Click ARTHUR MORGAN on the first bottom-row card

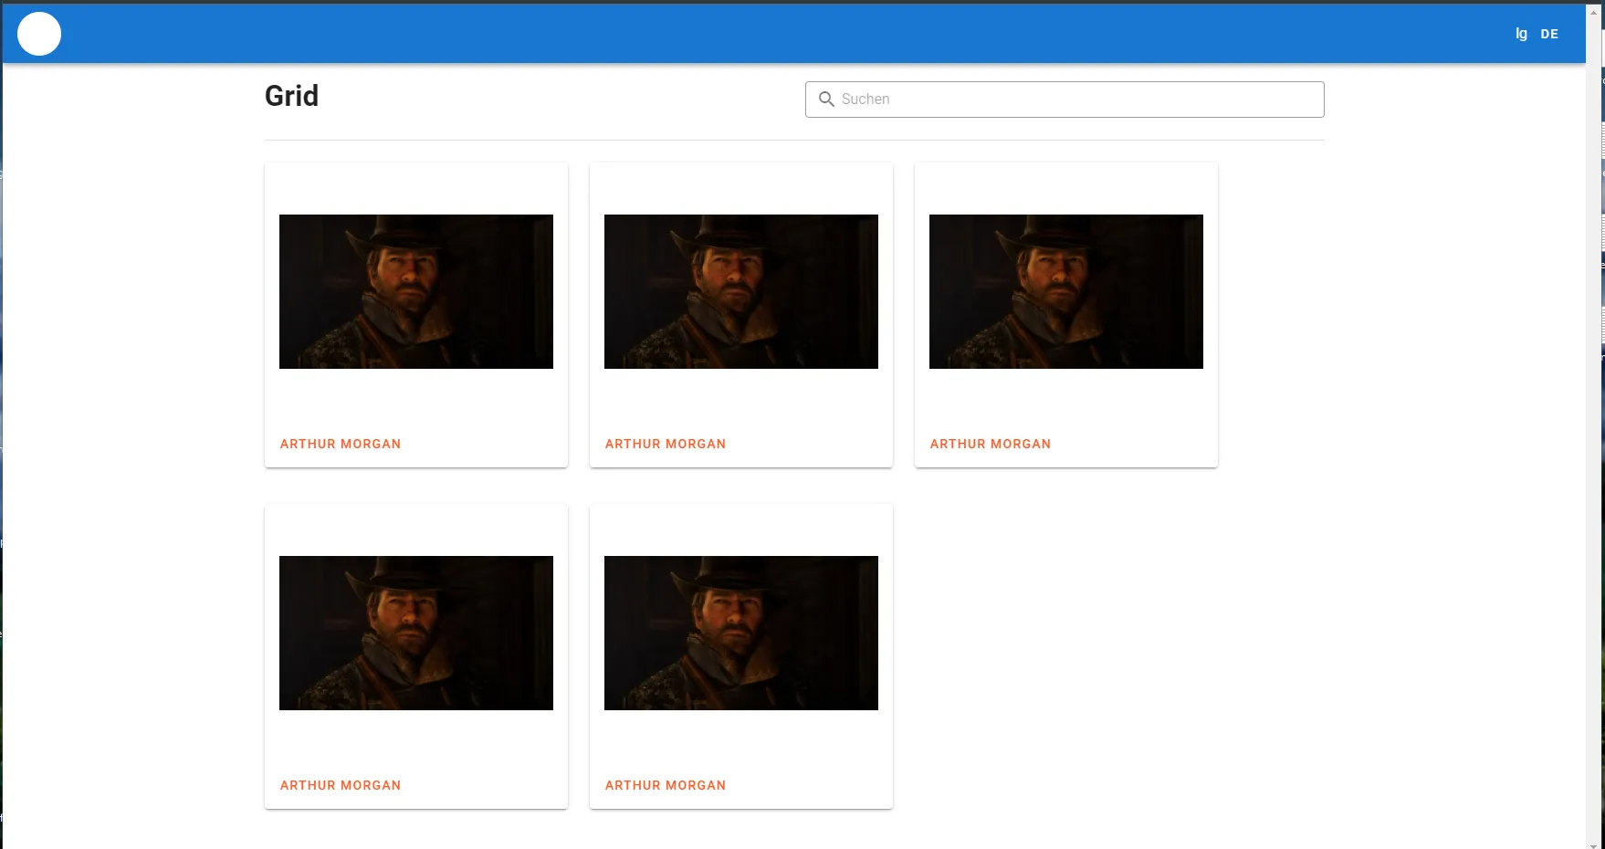coord(341,785)
